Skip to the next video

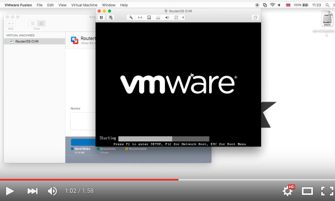click(33, 191)
